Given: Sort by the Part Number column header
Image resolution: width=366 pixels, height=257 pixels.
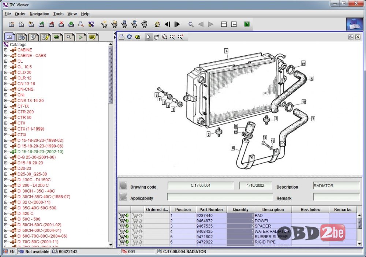Looking at the screenshot, I should pos(211,210).
